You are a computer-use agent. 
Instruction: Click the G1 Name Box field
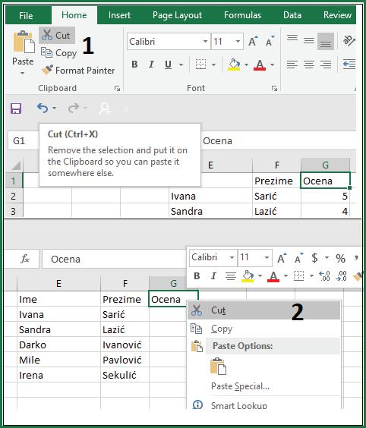pos(24,140)
